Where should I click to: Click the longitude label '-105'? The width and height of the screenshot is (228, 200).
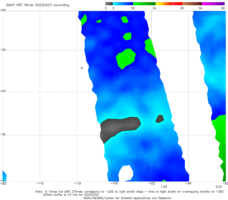click(114, 183)
